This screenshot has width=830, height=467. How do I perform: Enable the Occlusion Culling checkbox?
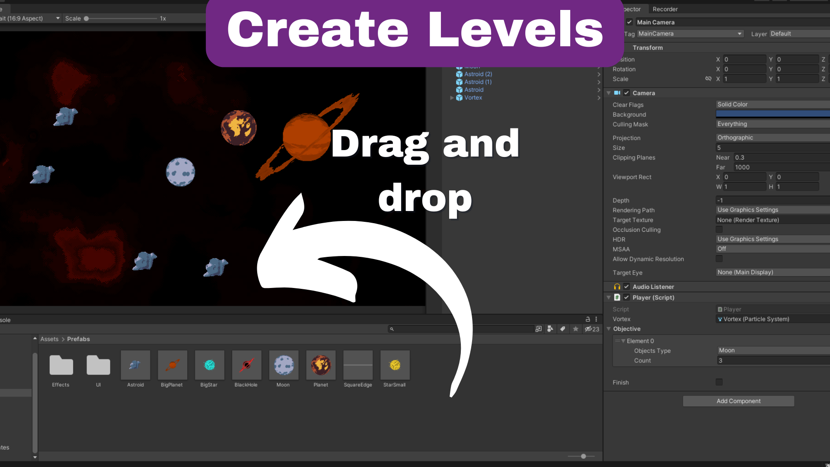tap(719, 229)
